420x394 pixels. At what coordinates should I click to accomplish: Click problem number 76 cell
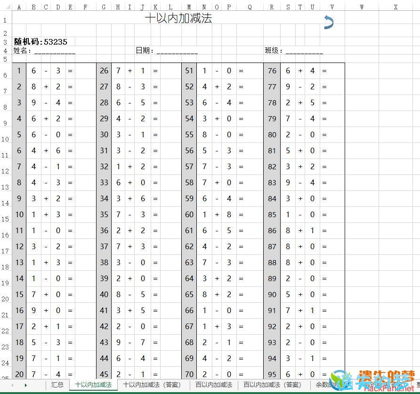tap(272, 71)
